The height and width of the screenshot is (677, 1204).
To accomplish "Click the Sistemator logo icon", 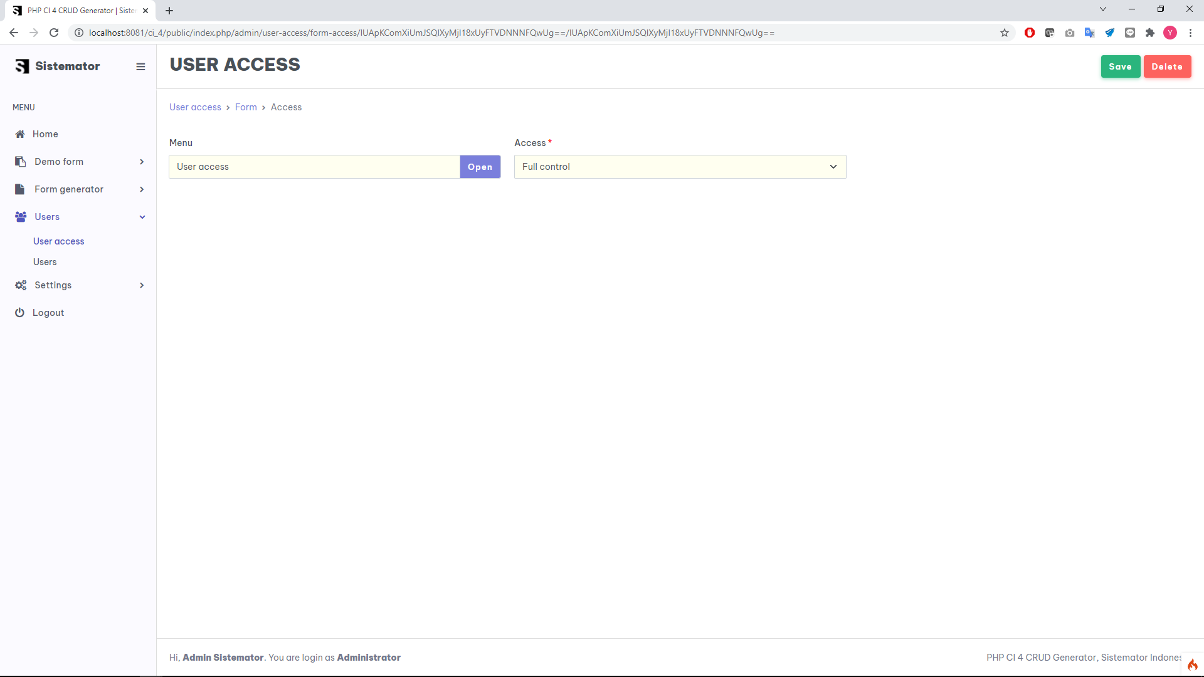I will coord(22,66).
